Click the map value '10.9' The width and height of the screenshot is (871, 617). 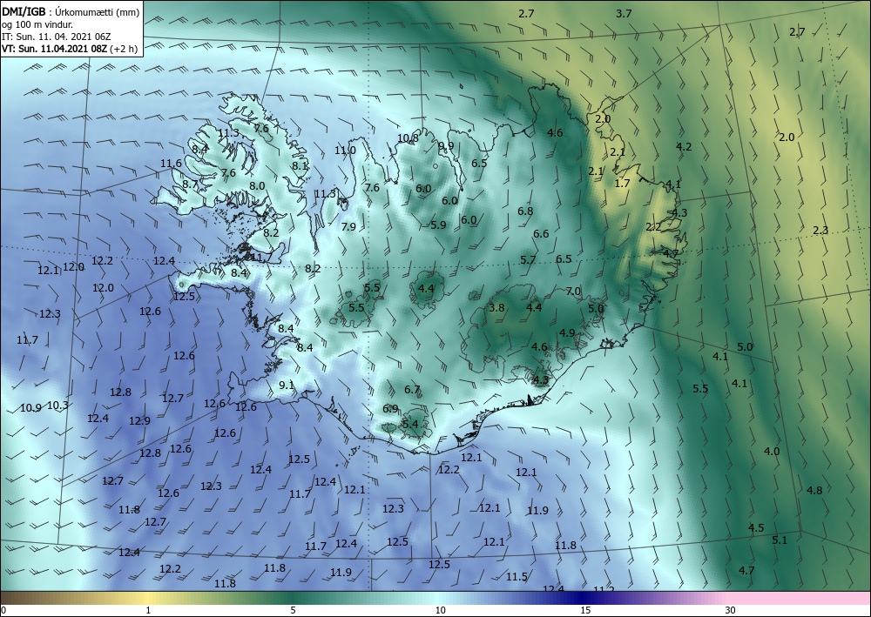pos(31,408)
